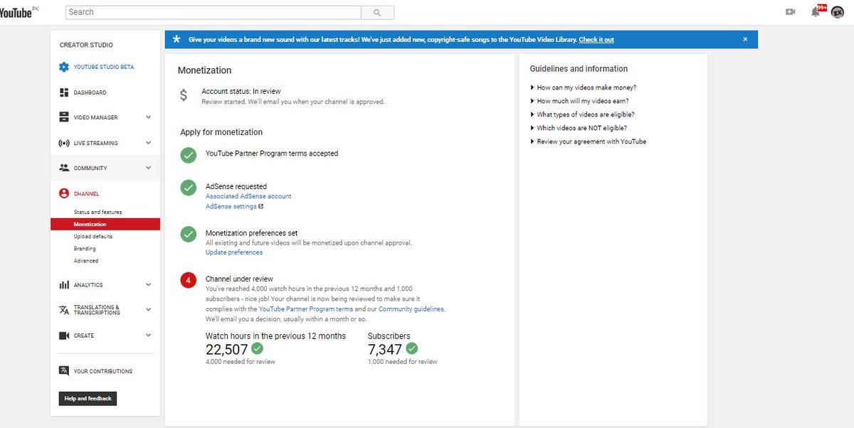Open the Associated AdSense account link
This screenshot has width=854, height=428.
[248, 196]
